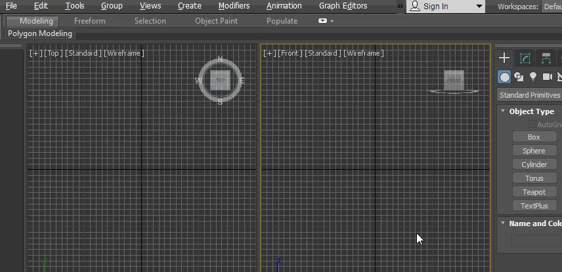
Task: Select the Geometry category icon
Action: pyautogui.click(x=504, y=77)
